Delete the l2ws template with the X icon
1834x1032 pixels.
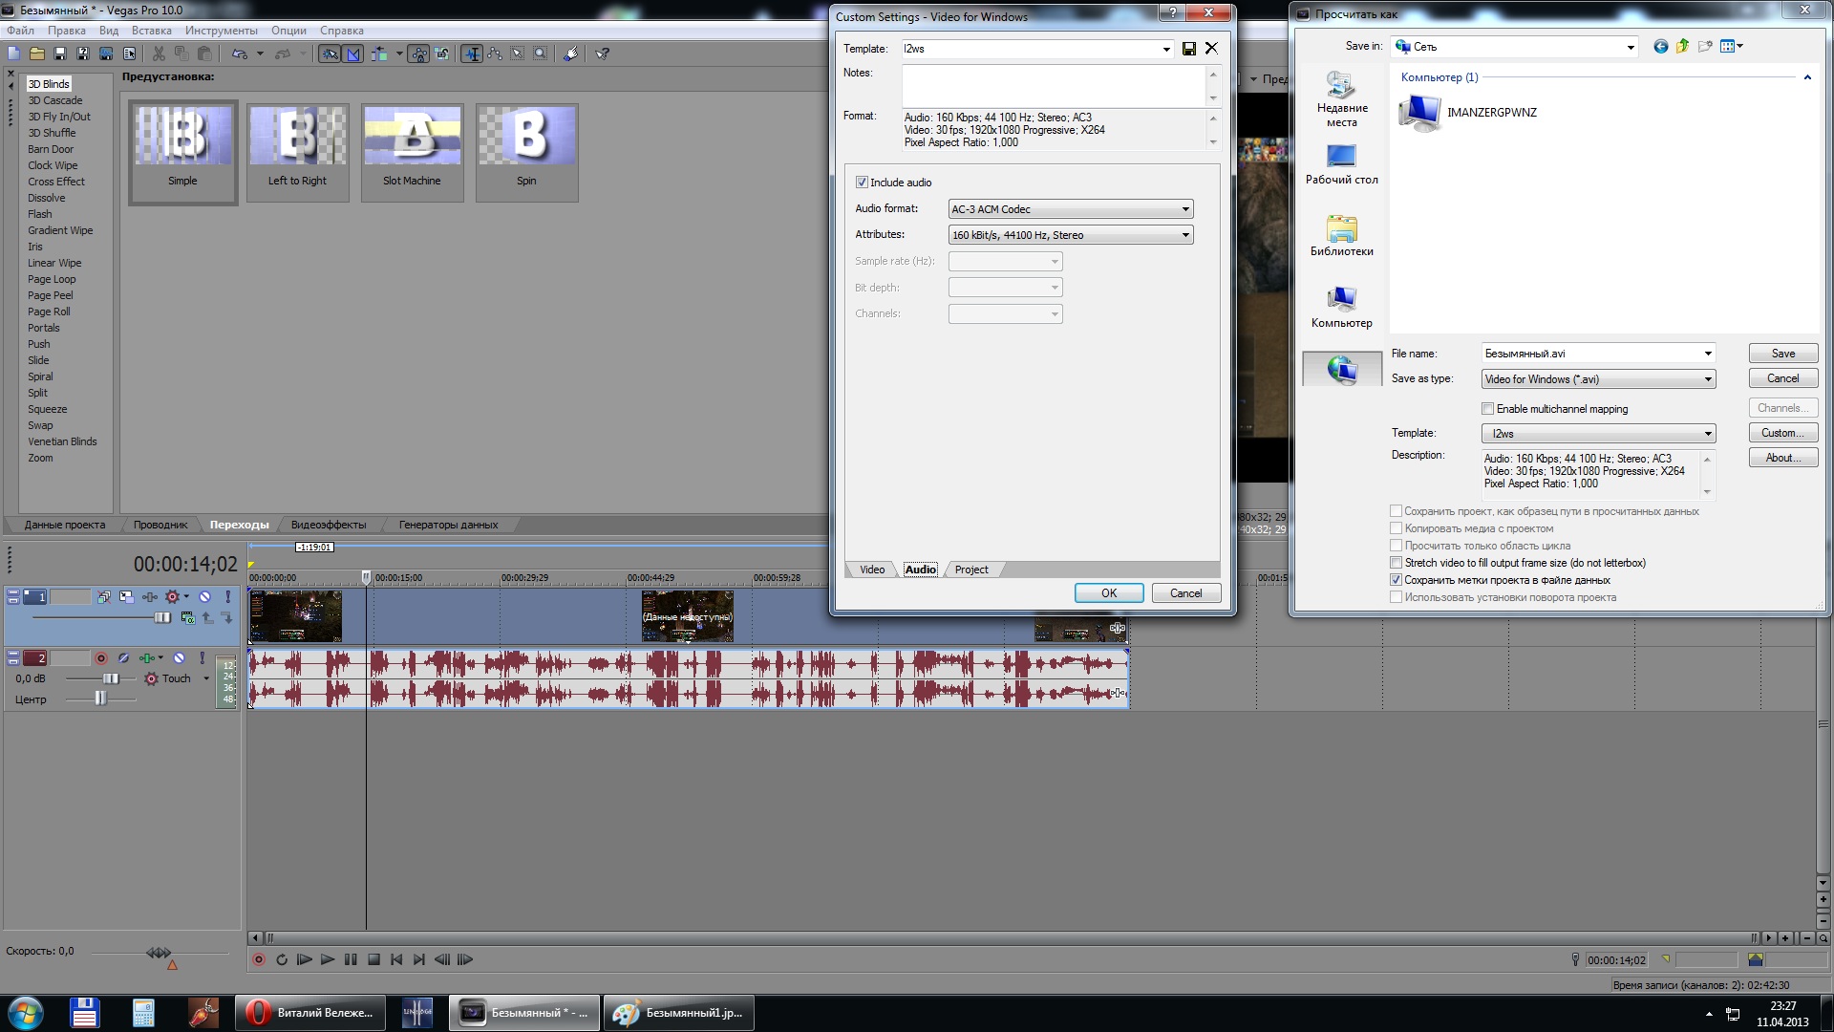click(x=1211, y=49)
